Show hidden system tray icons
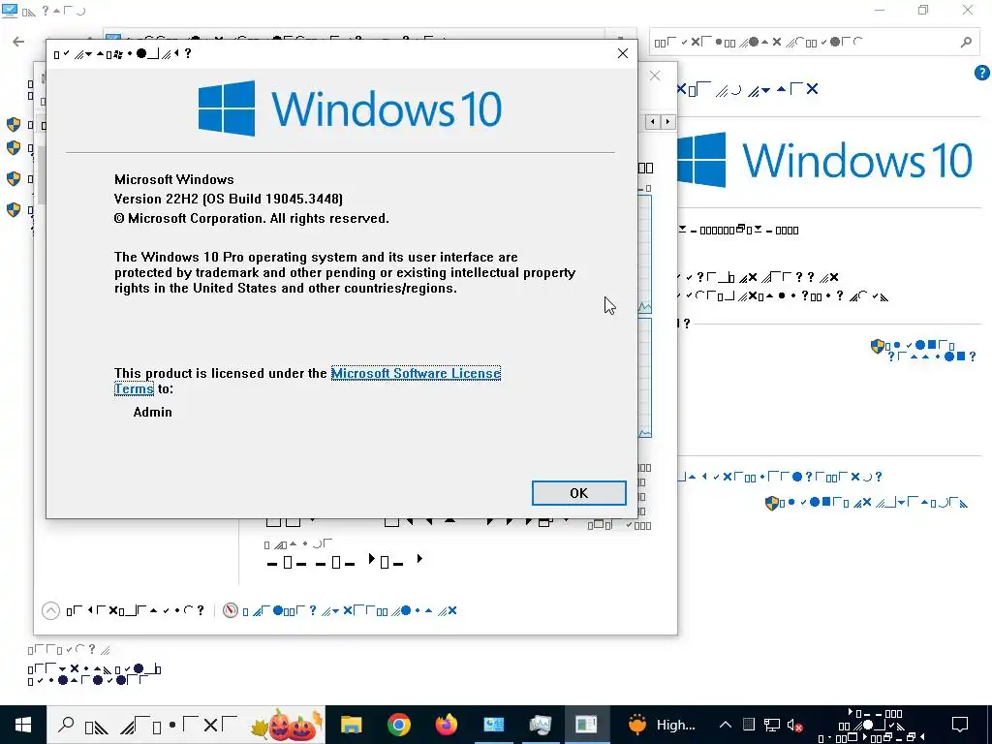Screen dimensions: 992x744 coord(726,725)
